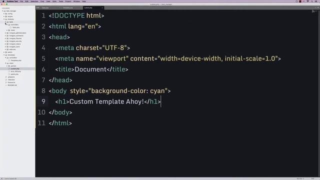Click the word Document in title tag
320x180 pixels.
pyautogui.click(x=90, y=69)
